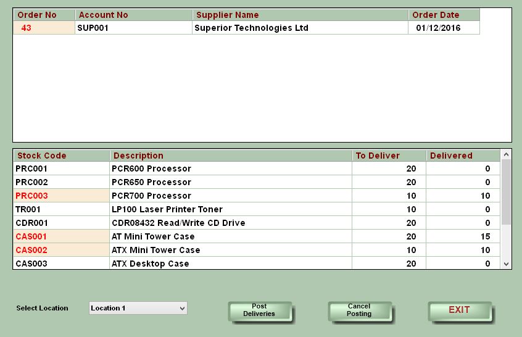522x337 pixels.
Task: Click the Order No column header
Action: coord(44,15)
